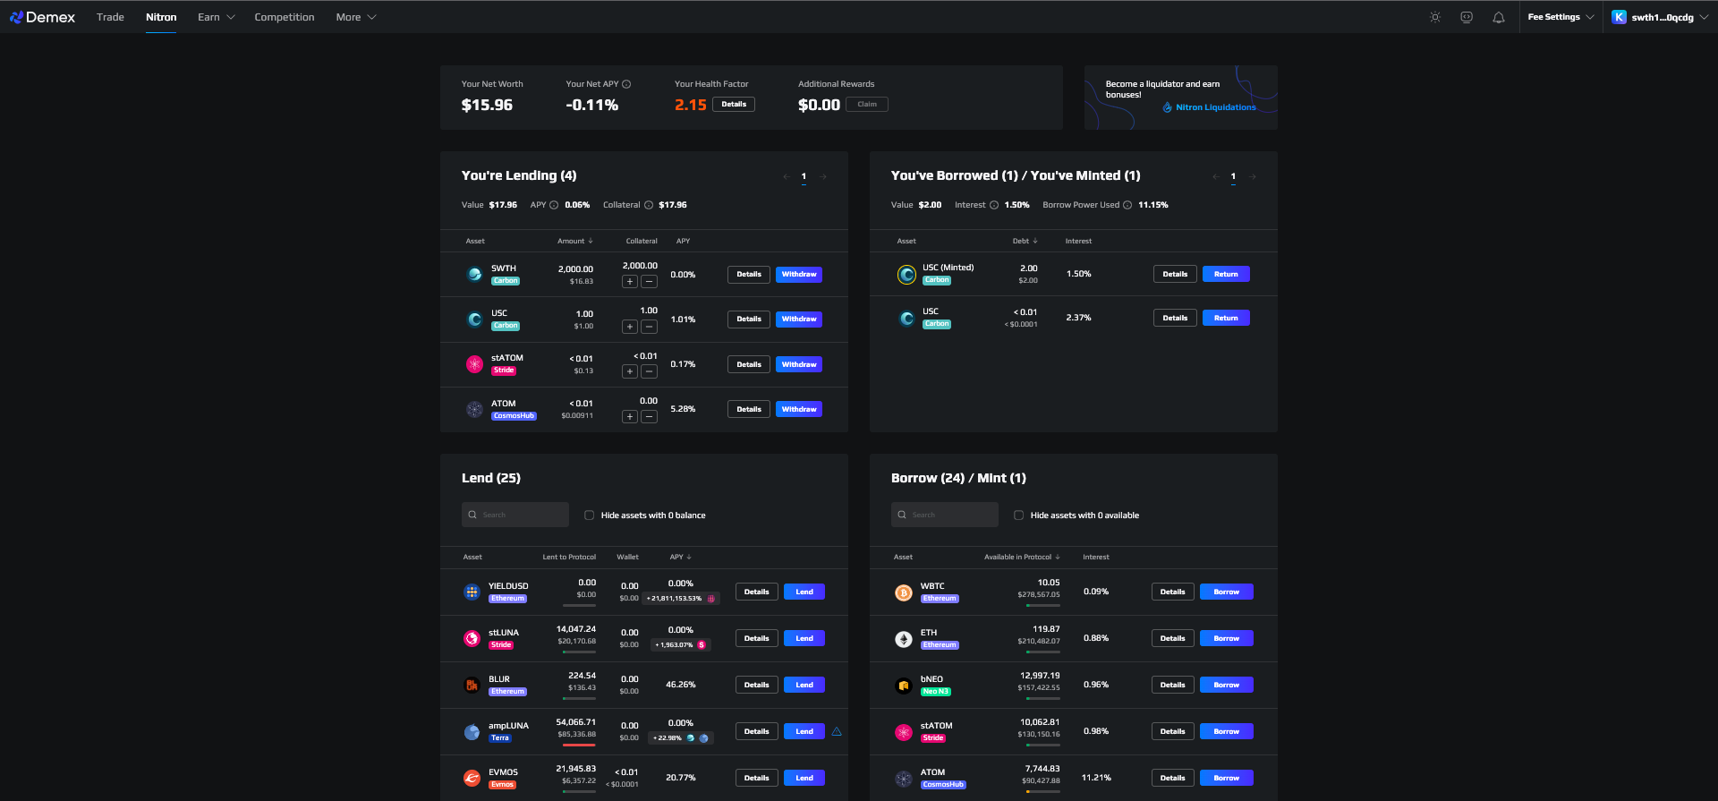Lend YIELDUSD asset

point(804,592)
